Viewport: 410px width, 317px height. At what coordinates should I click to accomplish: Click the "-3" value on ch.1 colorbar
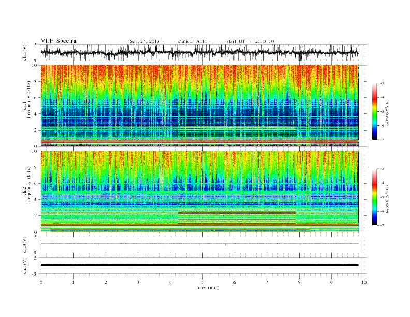[382, 83]
